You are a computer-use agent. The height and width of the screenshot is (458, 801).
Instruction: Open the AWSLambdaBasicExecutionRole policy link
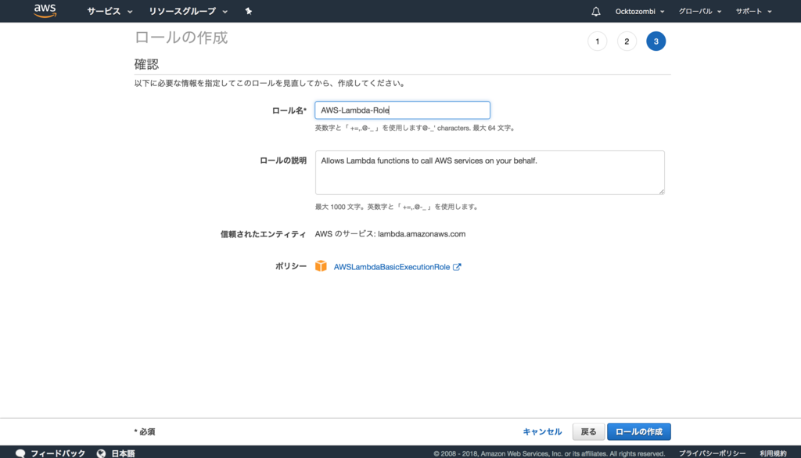pyautogui.click(x=392, y=267)
